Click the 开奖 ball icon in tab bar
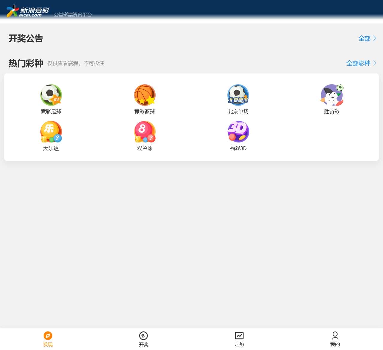 (x=144, y=336)
